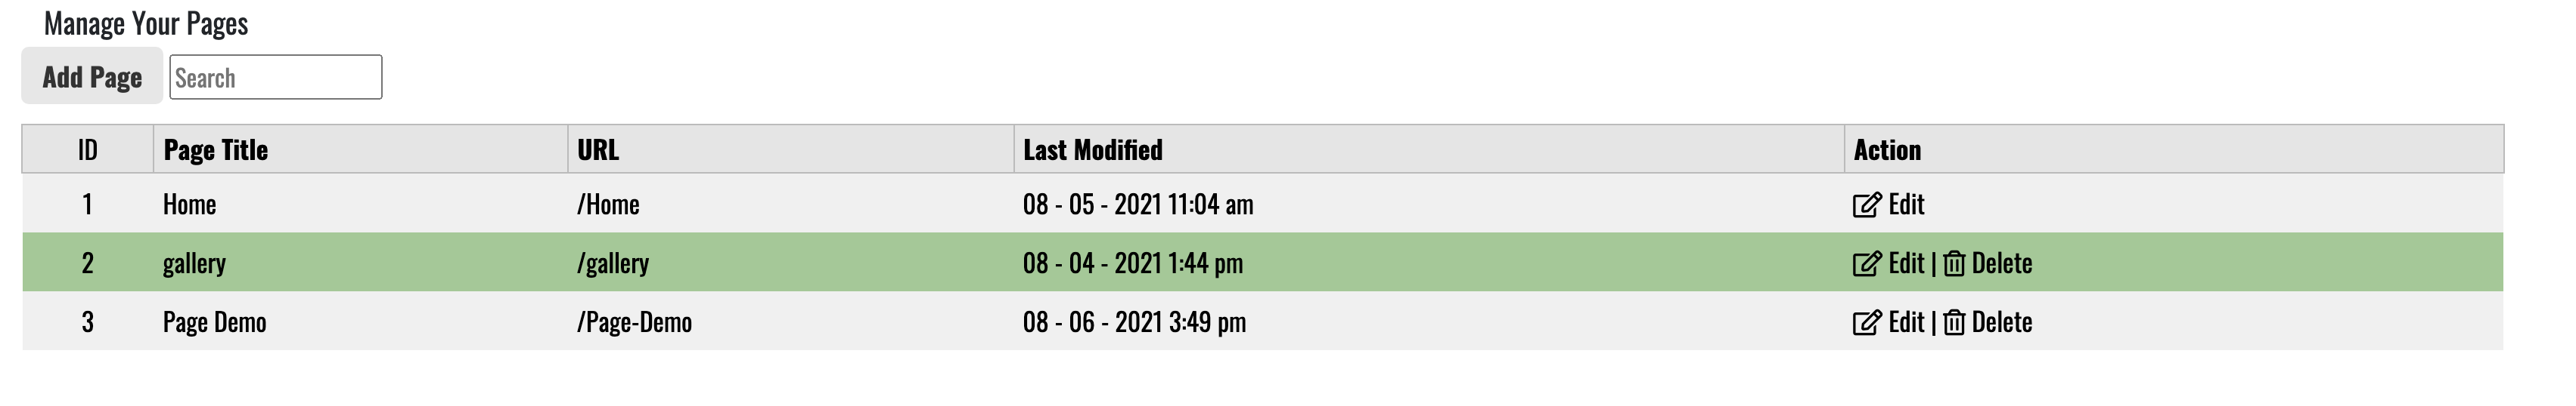2576x406 pixels.
Task: Click the Action column header
Action: [1887, 149]
